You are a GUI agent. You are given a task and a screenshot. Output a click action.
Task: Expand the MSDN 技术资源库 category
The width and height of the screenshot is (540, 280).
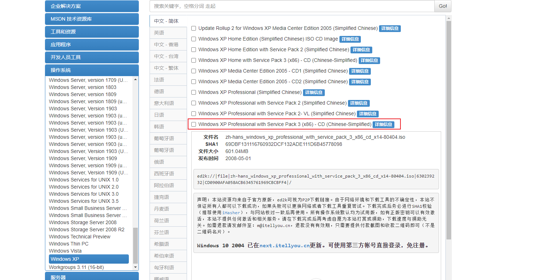coord(92,19)
